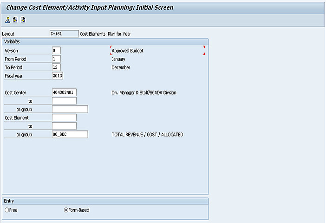Click the Cost Elements: Plan for Year text
The image size is (326, 223).
[x=105, y=34]
